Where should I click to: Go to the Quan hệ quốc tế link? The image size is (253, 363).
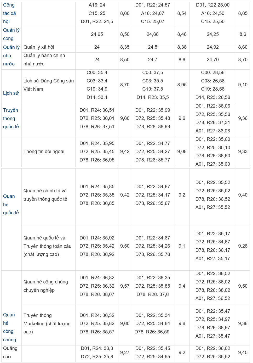[x=11, y=204]
